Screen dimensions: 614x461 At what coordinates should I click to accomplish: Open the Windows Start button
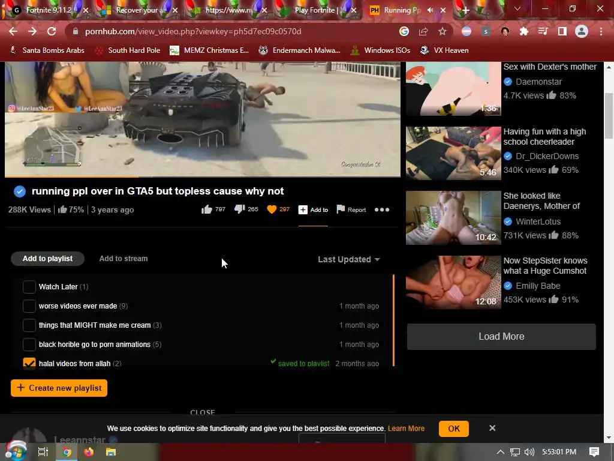tap(16, 452)
